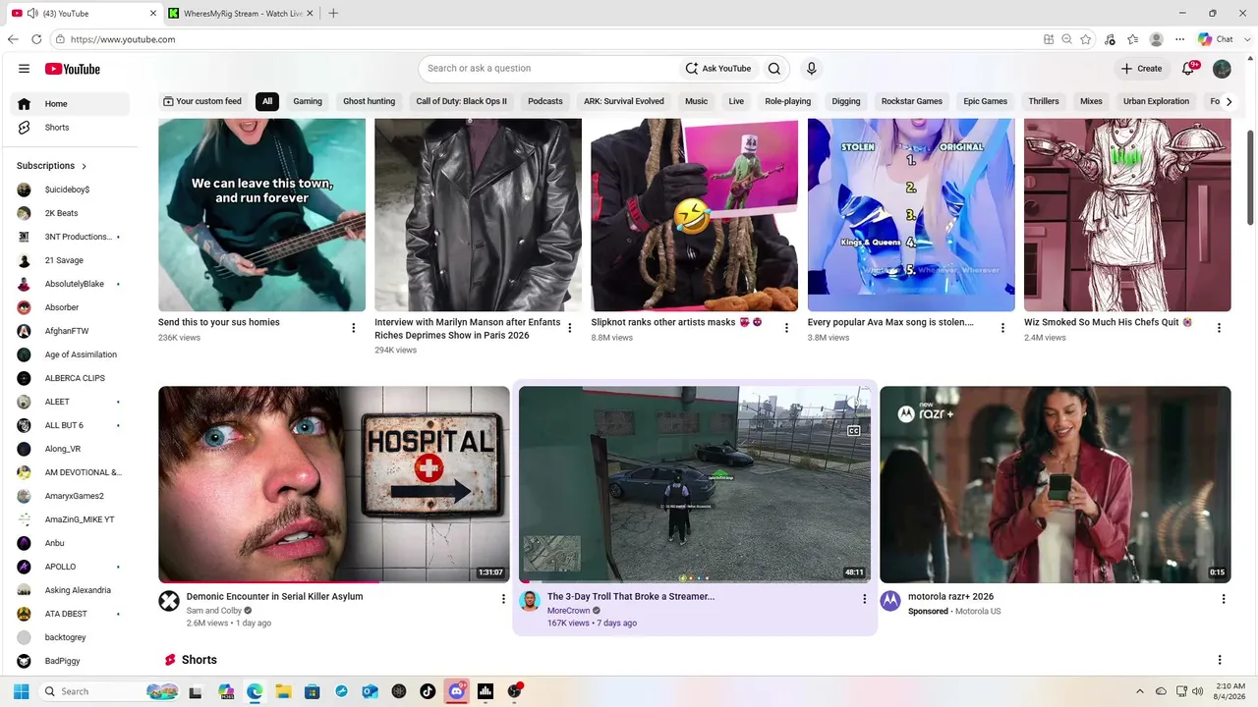Open the motorola razr+ ad thumbnail

(1056, 484)
